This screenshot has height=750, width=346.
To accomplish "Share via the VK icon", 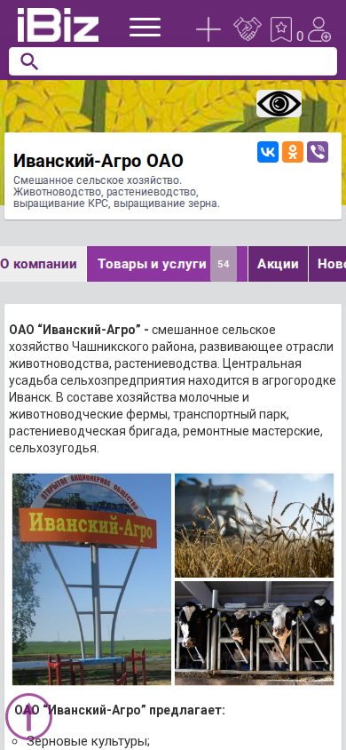I will tap(268, 152).
